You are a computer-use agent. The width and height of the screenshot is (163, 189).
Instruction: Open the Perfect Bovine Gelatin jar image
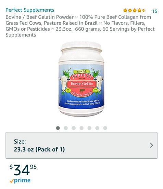[81, 79]
